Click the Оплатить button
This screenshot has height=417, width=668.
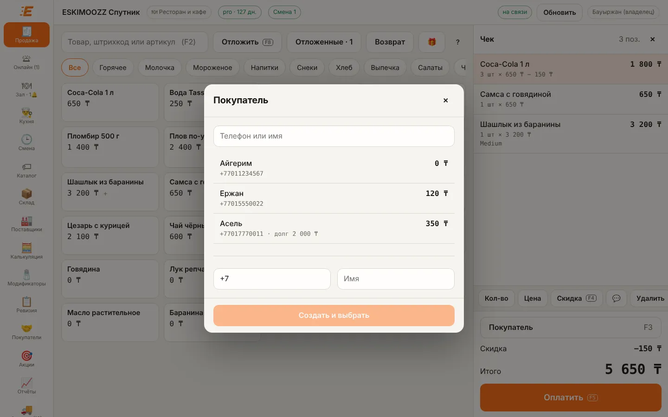point(571,398)
